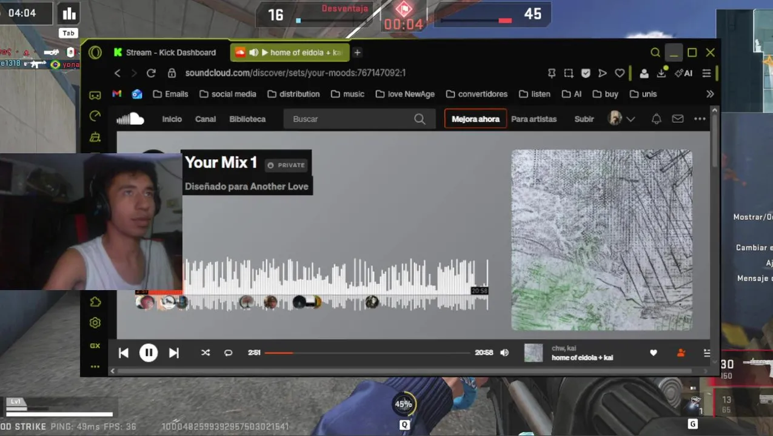Show more bookmarks with double chevron
The image size is (773, 436).
tap(710, 94)
